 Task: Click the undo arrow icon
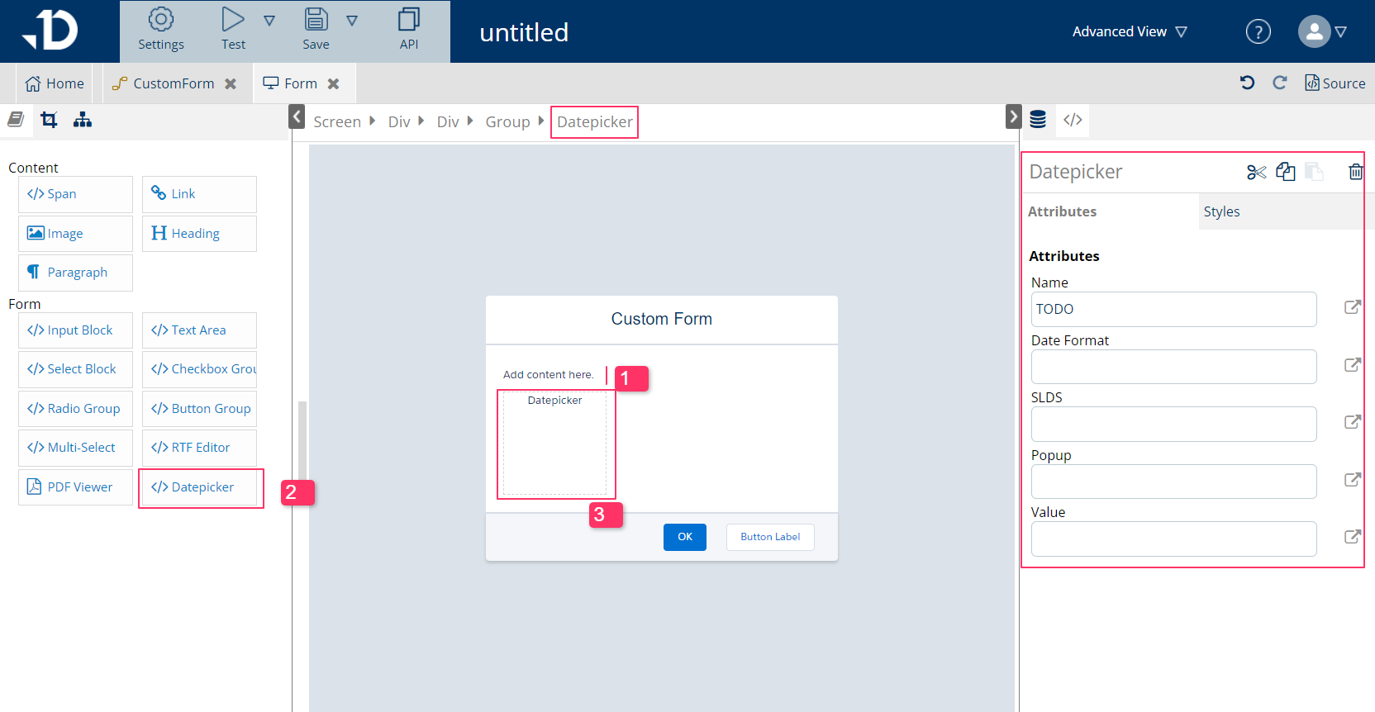click(x=1247, y=83)
